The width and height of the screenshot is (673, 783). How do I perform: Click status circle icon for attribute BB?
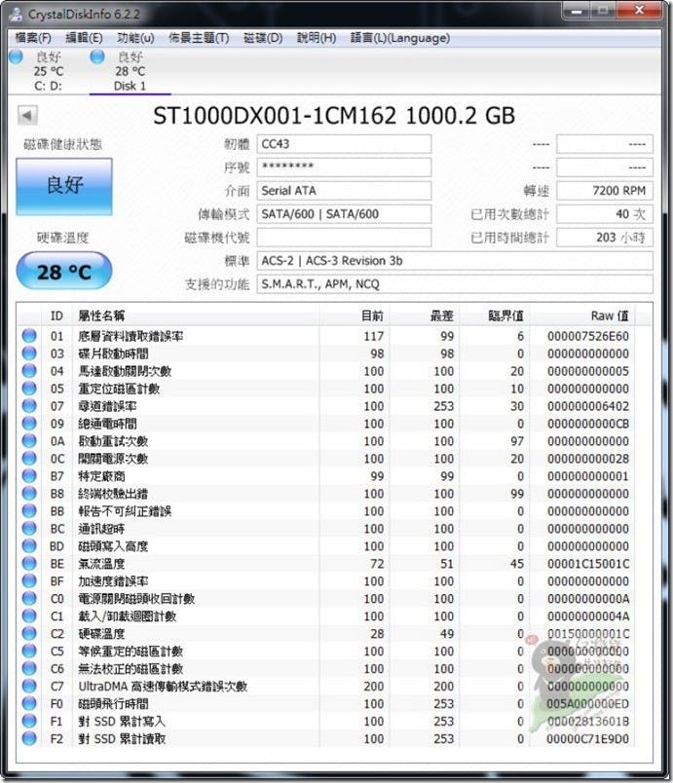29,510
